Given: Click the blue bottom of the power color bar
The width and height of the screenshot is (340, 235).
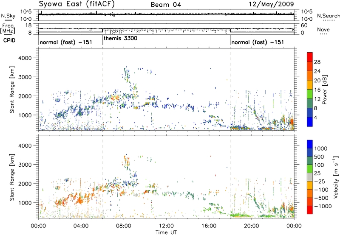Looking at the screenshot, I should 310,122.
